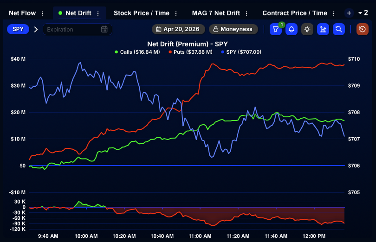The width and height of the screenshot is (376, 242).
Task: Switch to the Net Flow tab
Action: [22, 13]
